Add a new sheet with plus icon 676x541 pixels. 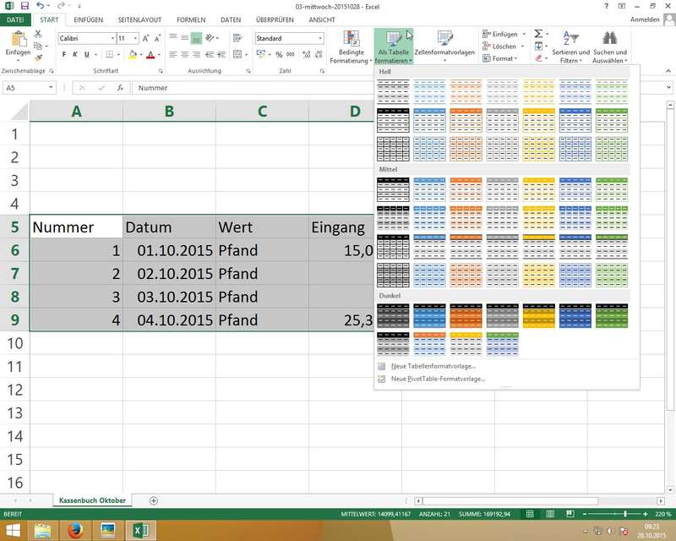point(153,500)
